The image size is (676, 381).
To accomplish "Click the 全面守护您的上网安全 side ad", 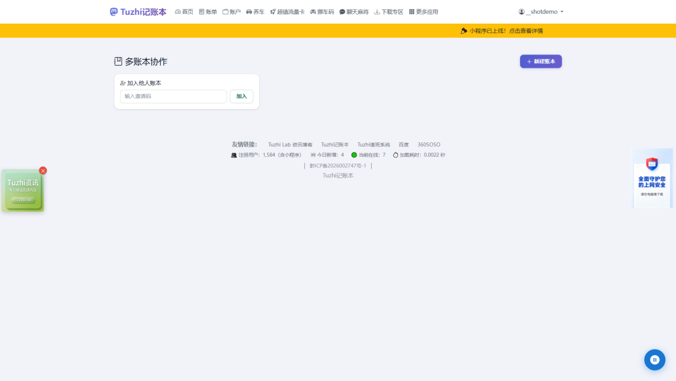I will (652, 178).
